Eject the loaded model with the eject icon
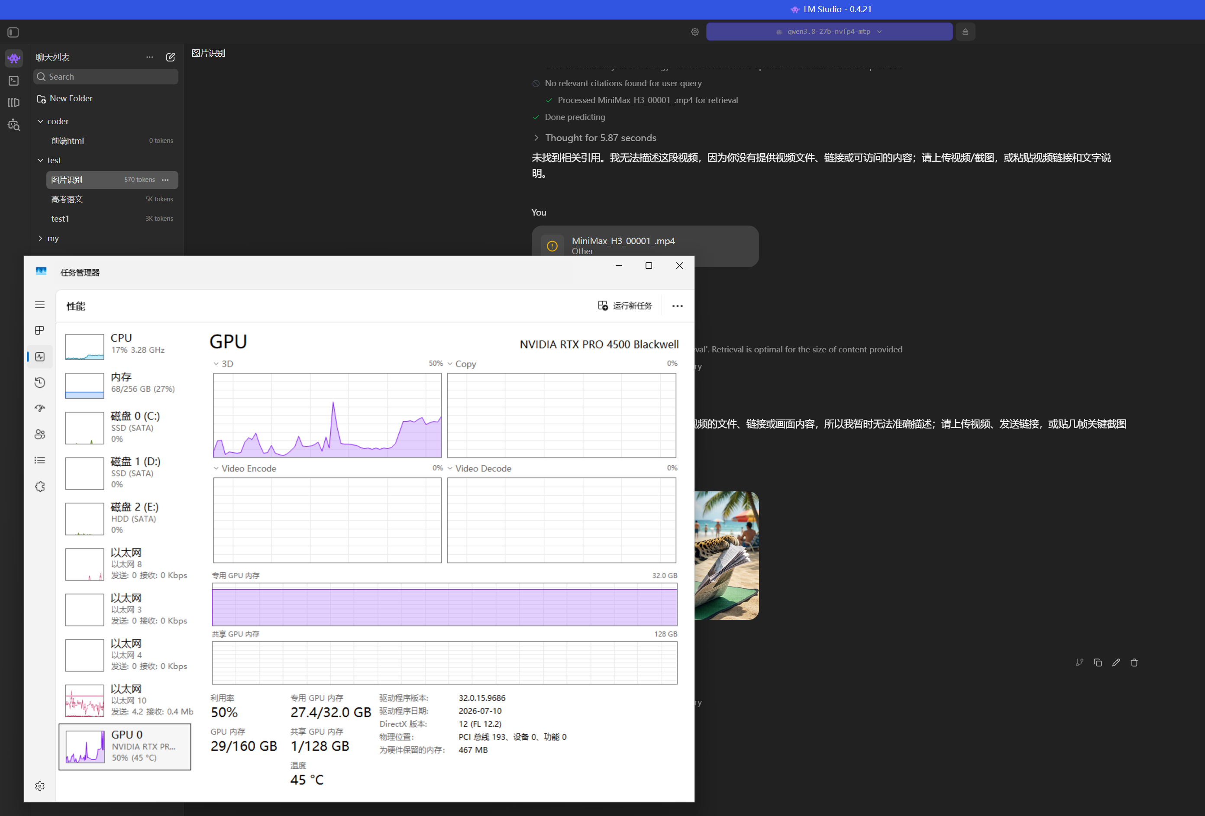This screenshot has height=816, width=1205. click(x=965, y=32)
